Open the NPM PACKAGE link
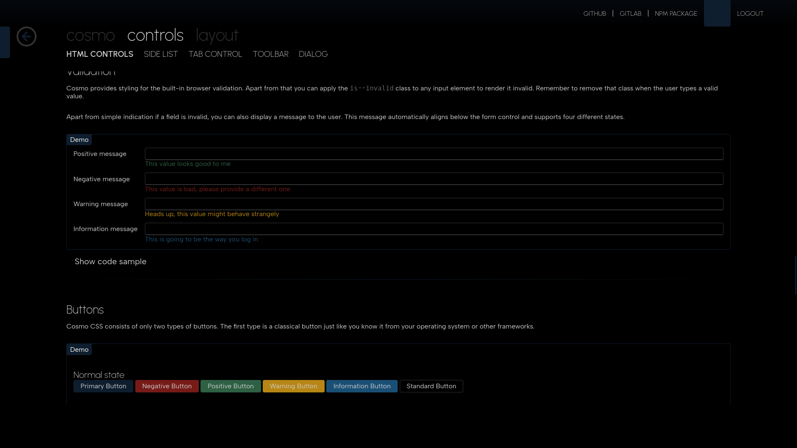 pyautogui.click(x=676, y=14)
